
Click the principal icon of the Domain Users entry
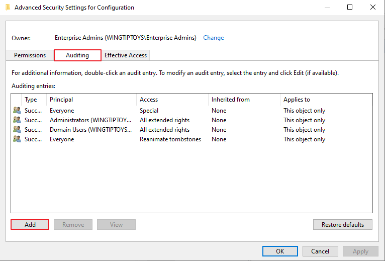pos(17,129)
